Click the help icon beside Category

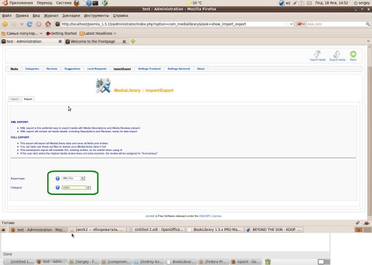coord(58,187)
